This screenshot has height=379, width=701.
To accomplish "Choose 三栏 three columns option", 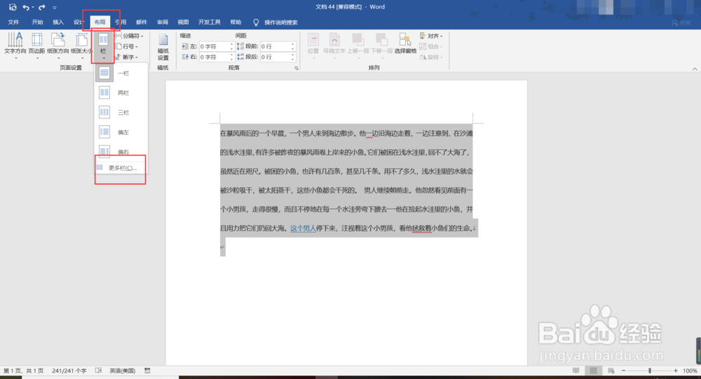I will [x=121, y=112].
